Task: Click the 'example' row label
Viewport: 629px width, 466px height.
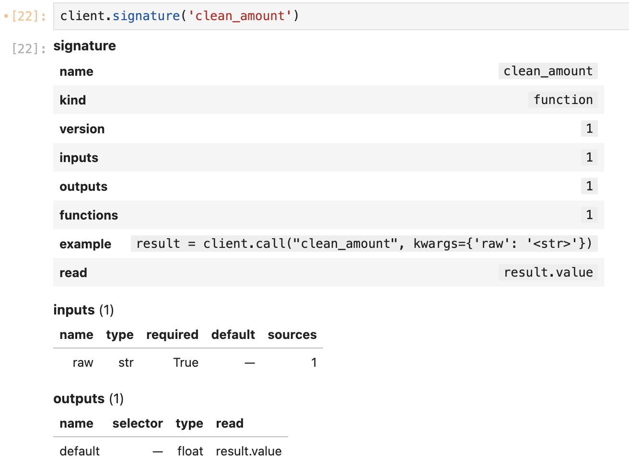Action: tap(85, 244)
